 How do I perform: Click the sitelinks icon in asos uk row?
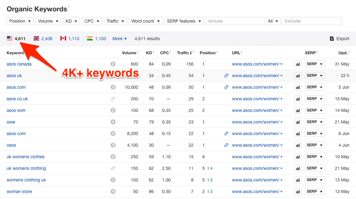[226, 76]
